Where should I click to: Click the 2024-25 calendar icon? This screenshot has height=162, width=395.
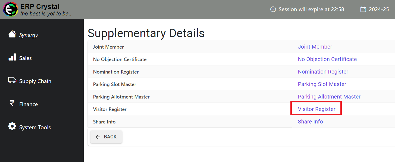click(x=363, y=9)
